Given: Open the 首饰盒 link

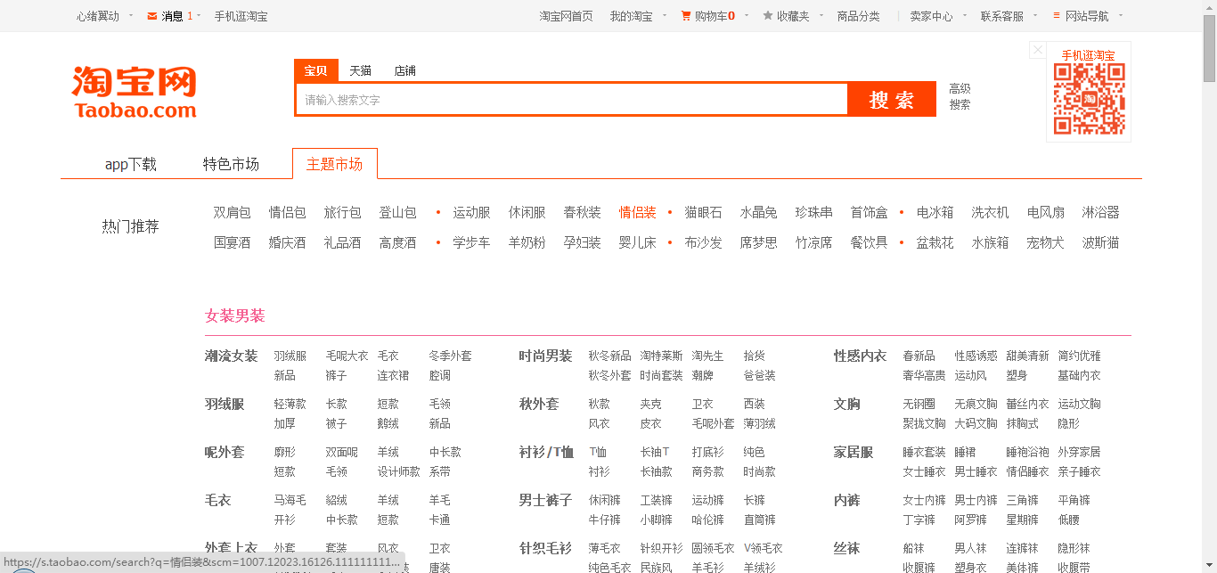Looking at the screenshot, I should (869, 212).
